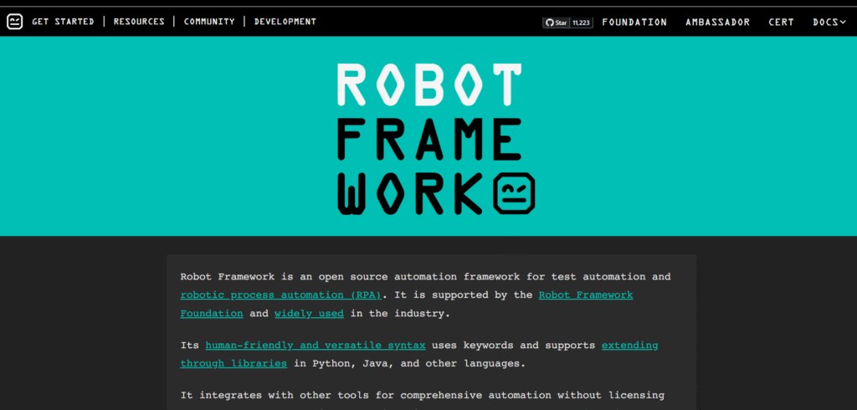View the 11,223 stargazers count
The height and width of the screenshot is (410, 857).
coord(582,23)
